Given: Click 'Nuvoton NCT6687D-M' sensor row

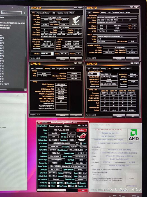Looking at the screenshot, I should (13, 23).
